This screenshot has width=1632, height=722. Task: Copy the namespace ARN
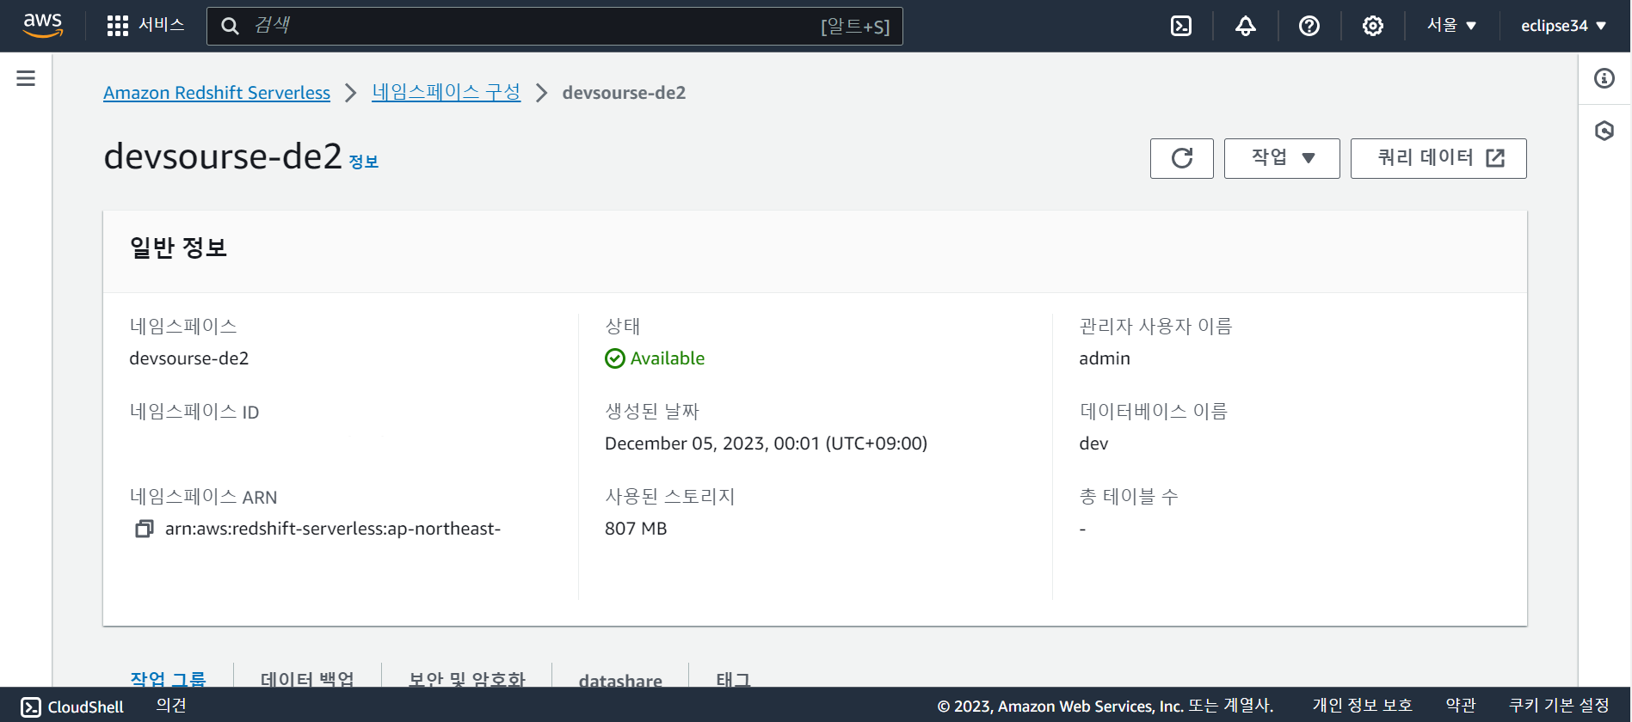[144, 529]
